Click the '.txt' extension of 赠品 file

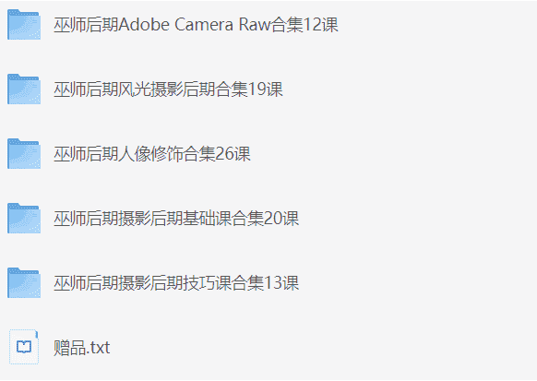pos(98,348)
